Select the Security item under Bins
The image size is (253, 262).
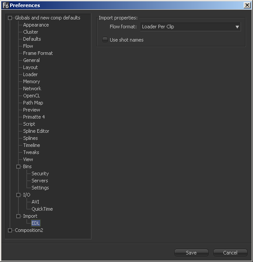tap(40, 173)
